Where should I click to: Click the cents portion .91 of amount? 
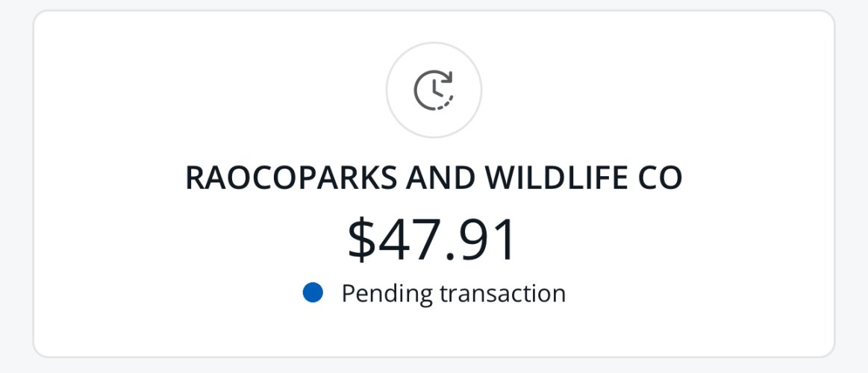click(481, 241)
